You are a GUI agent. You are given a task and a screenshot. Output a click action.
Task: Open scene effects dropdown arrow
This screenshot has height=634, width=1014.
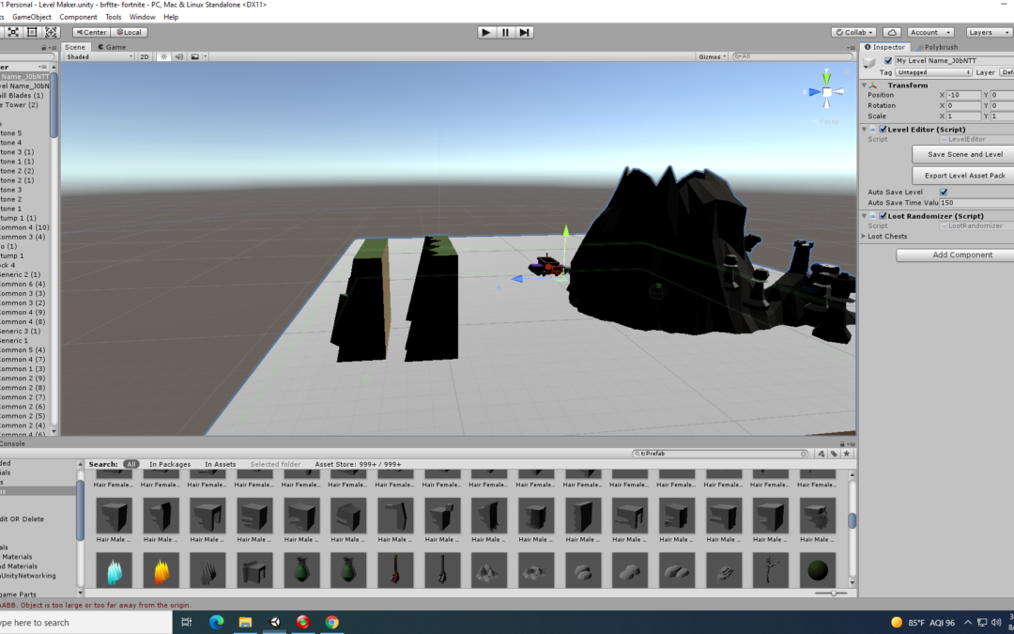pyautogui.click(x=205, y=57)
